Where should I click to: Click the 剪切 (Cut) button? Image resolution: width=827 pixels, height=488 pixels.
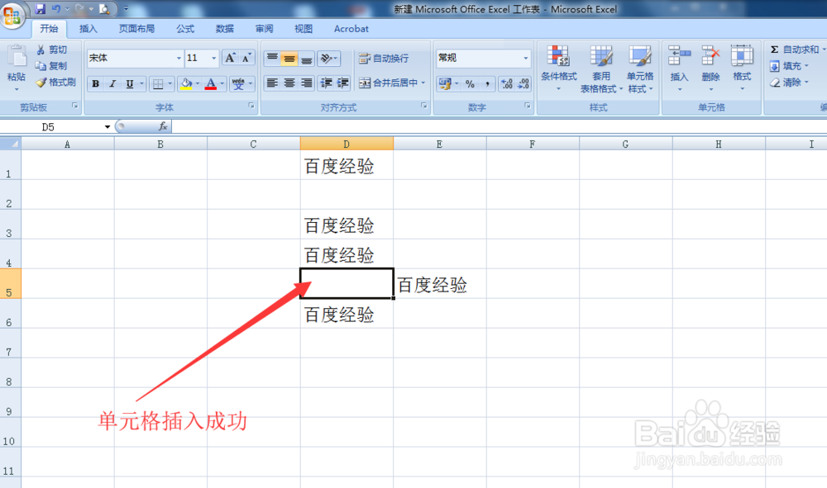pos(55,50)
